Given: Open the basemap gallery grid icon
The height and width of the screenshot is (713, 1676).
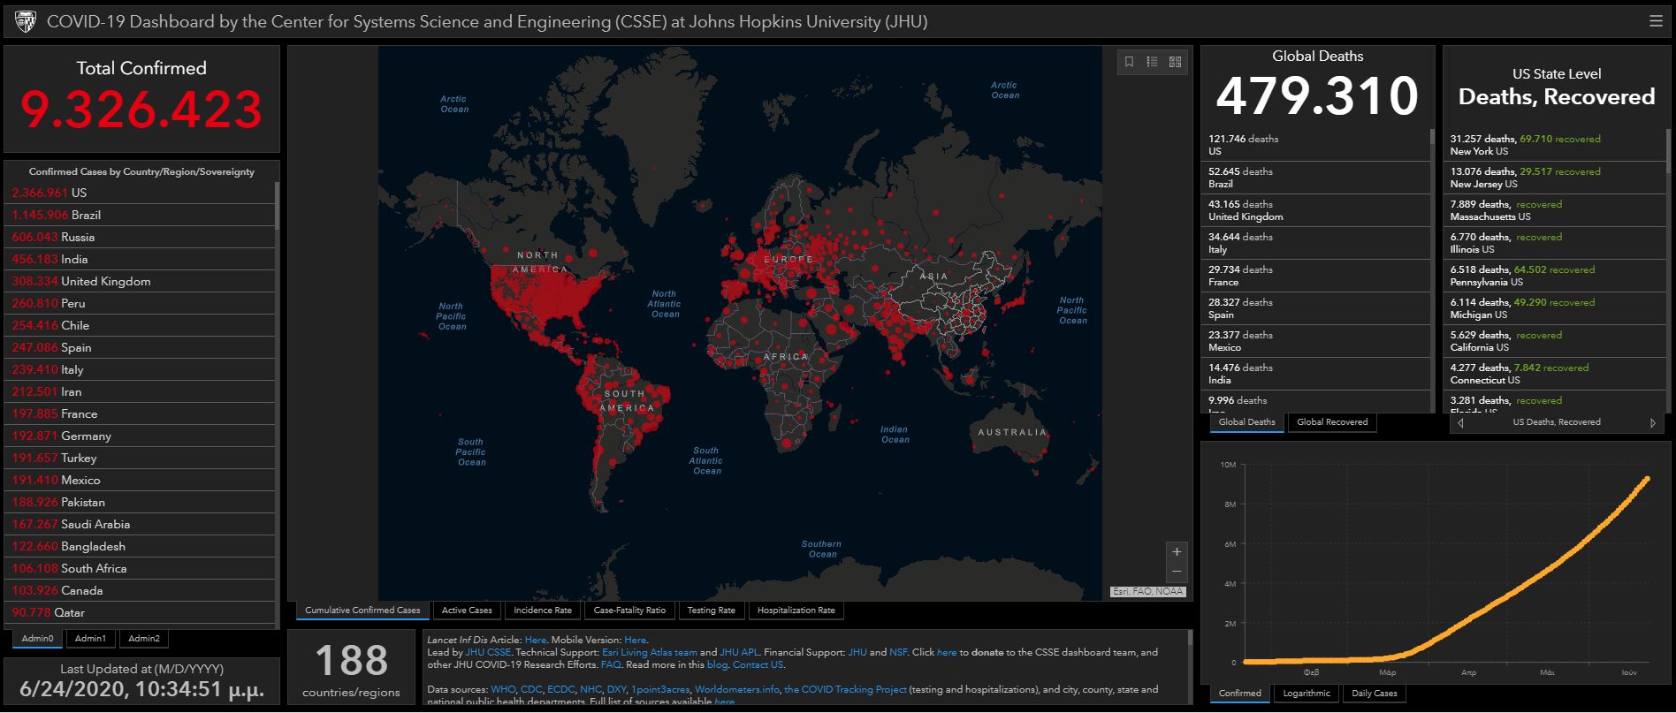Looking at the screenshot, I should click(1175, 62).
